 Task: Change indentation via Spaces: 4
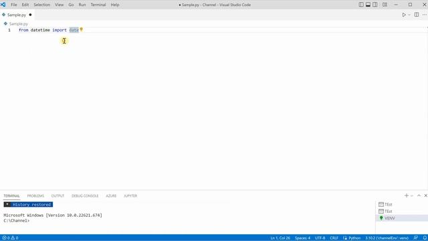[x=302, y=238]
